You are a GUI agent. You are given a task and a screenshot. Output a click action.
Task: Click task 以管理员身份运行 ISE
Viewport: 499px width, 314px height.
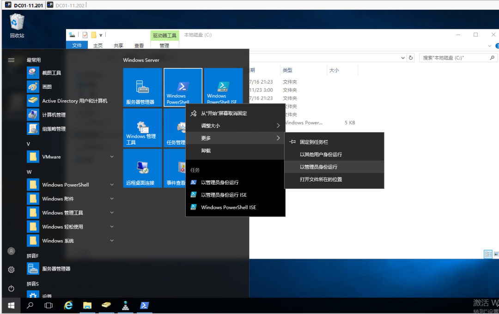(x=235, y=195)
